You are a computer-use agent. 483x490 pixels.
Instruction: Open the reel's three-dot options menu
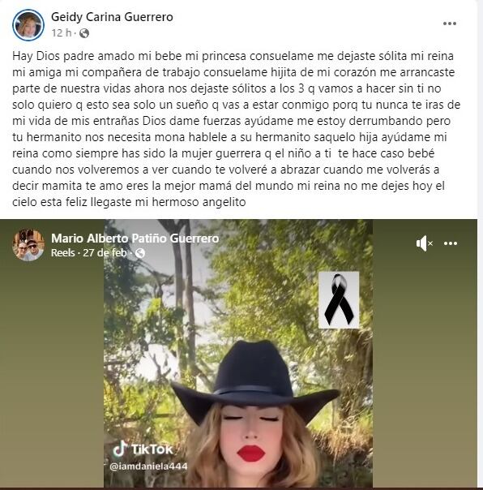(x=451, y=243)
